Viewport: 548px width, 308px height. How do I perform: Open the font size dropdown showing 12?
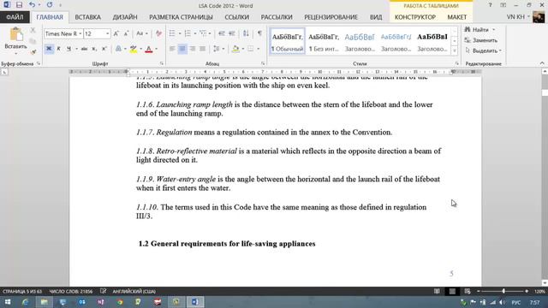(107, 34)
